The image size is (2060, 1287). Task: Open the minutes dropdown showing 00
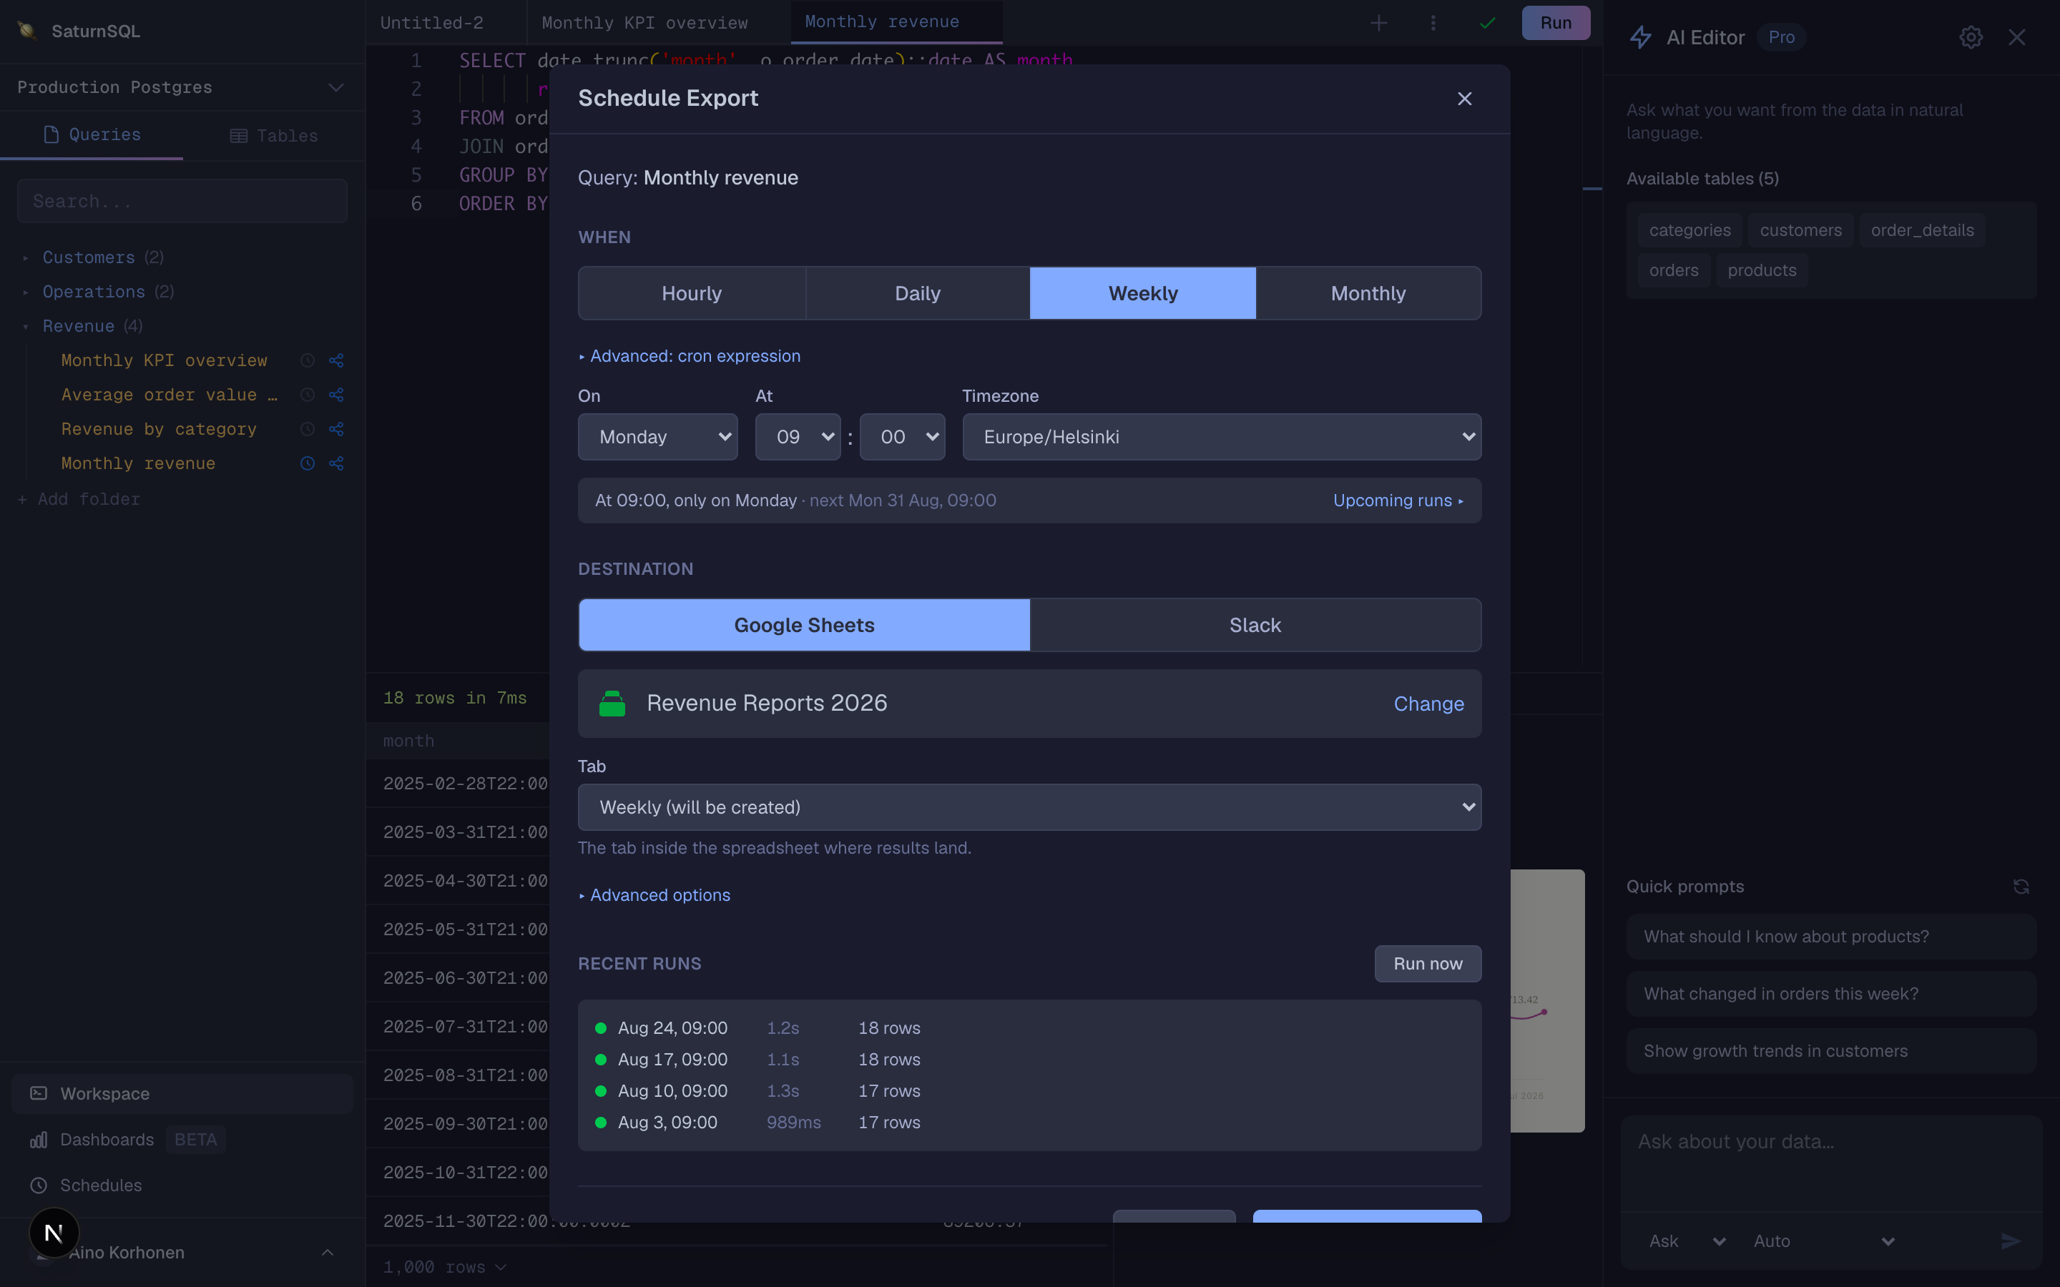pyautogui.click(x=901, y=437)
